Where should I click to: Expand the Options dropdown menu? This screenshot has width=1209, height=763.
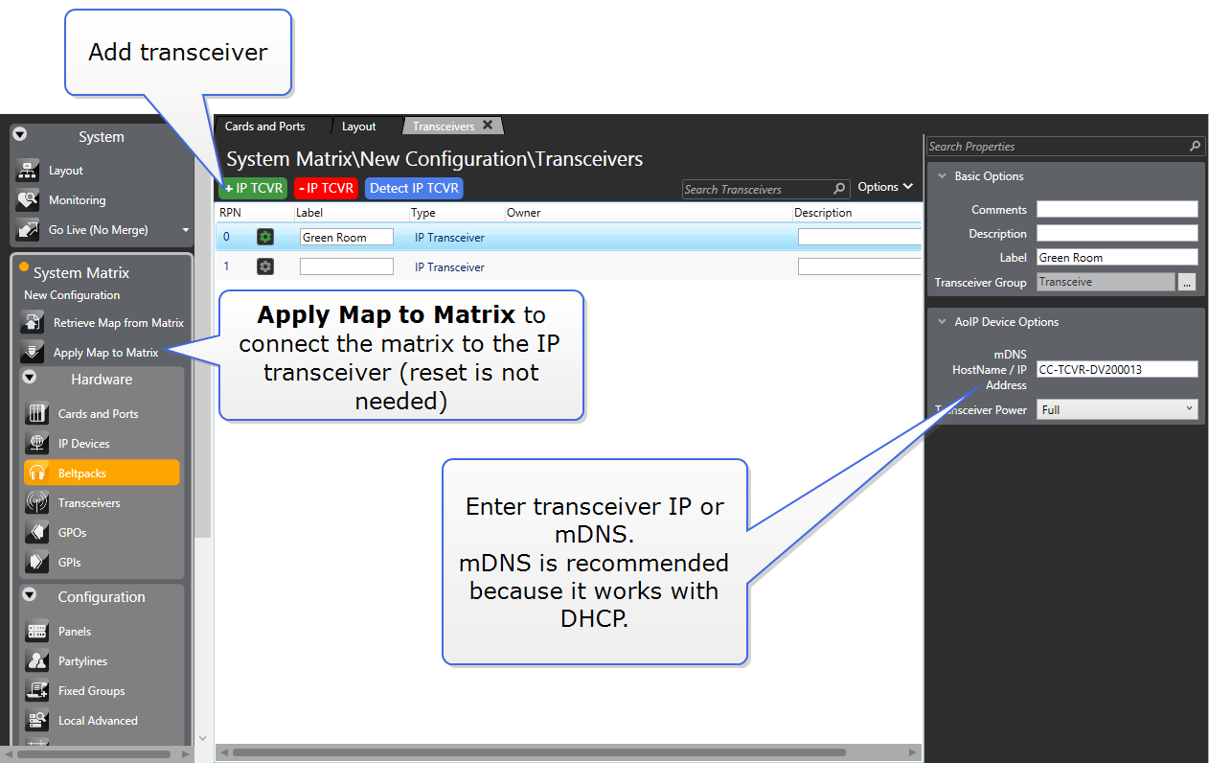coord(885,187)
